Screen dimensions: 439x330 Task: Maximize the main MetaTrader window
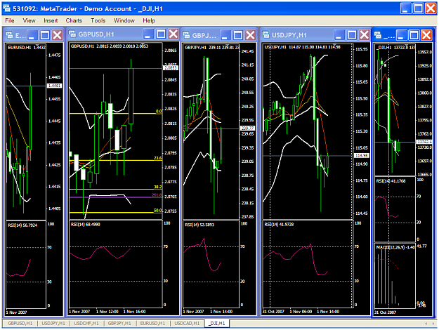tap(419, 8)
